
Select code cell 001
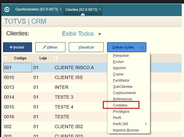click(18, 68)
